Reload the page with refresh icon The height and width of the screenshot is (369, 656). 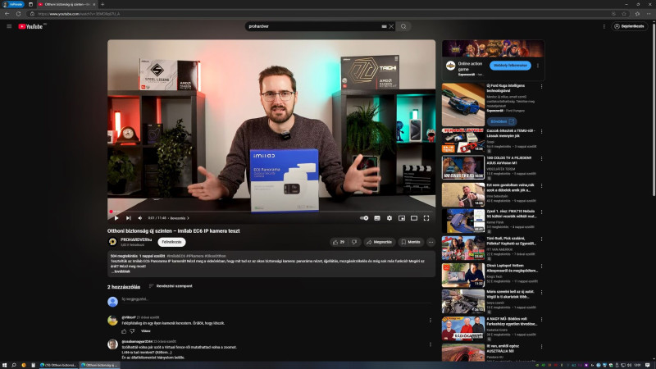tap(18, 14)
